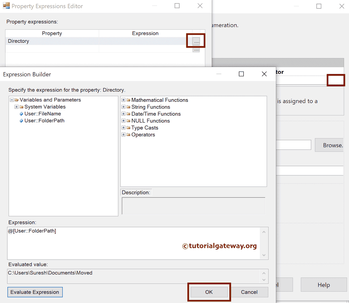Viewport: 349px width, 303px height.
Task: Click the Mathematical Functions folder icon
Action: [x=128, y=100]
